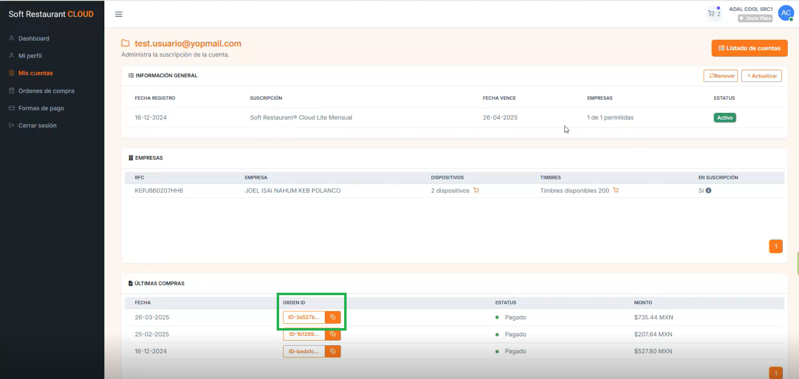Open order ID-beda1c... link
Image resolution: width=799 pixels, height=379 pixels.
(304, 351)
